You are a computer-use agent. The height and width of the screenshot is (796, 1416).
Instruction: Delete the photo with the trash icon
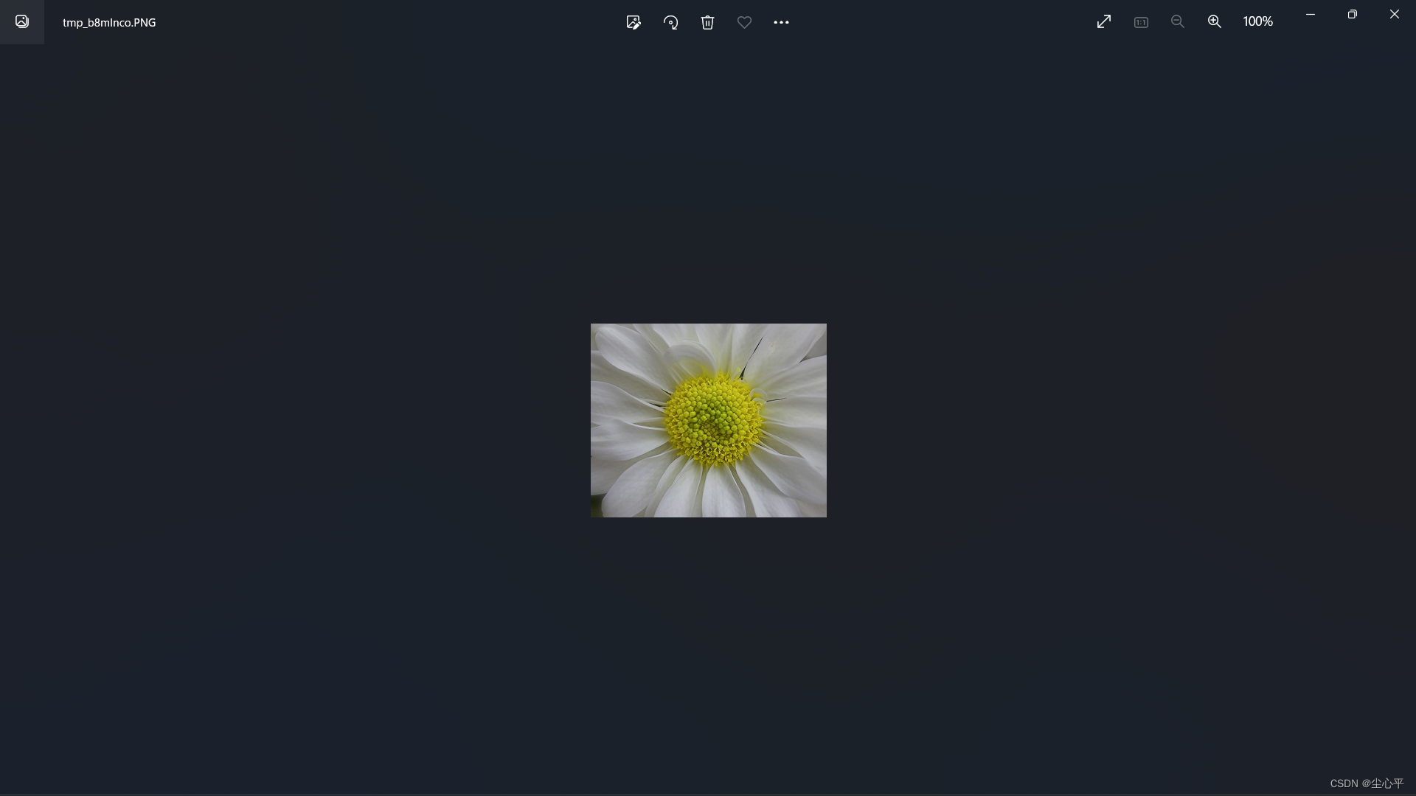click(707, 22)
